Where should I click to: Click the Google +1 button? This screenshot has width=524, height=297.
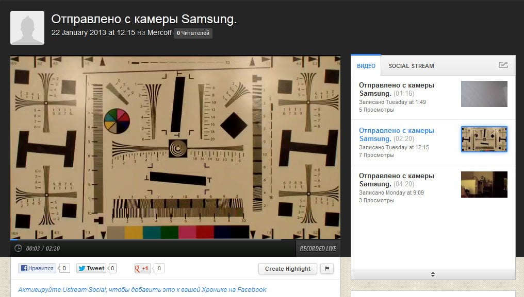(142, 268)
